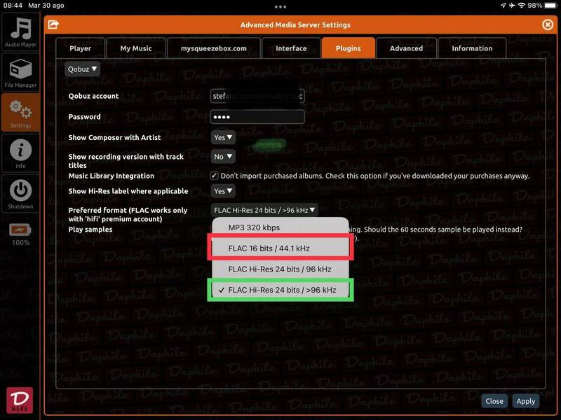Image resolution: width=561 pixels, height=420 pixels.
Task: Click the Close button
Action: pyautogui.click(x=494, y=401)
